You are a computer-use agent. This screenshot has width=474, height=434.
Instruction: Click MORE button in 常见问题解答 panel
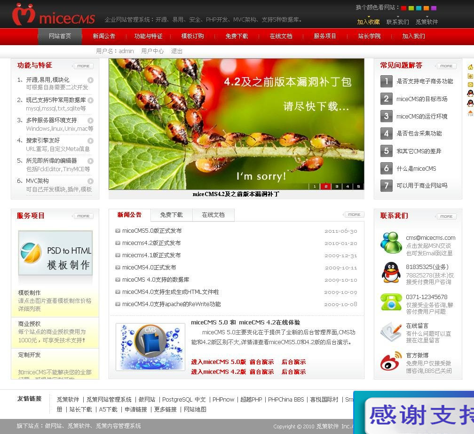[x=446, y=66]
